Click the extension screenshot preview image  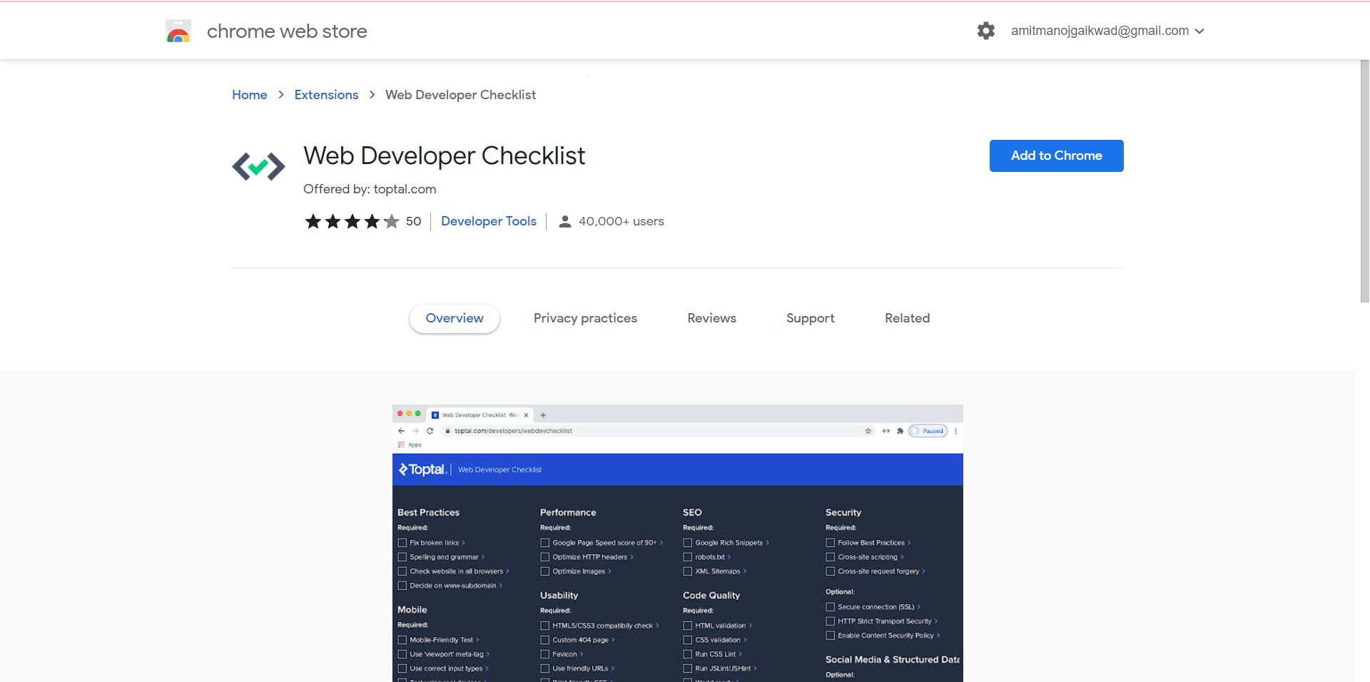[678, 544]
